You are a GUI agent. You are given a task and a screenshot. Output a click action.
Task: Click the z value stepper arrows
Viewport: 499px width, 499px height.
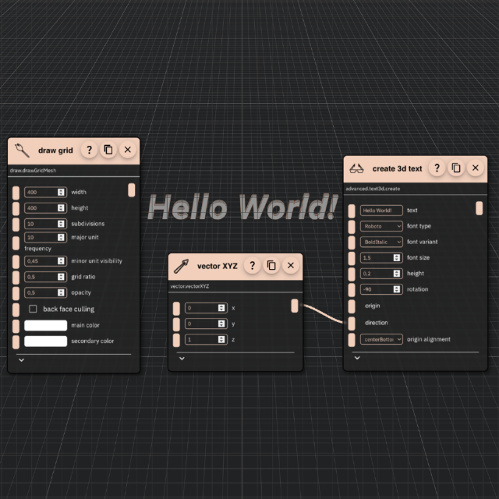click(221, 340)
